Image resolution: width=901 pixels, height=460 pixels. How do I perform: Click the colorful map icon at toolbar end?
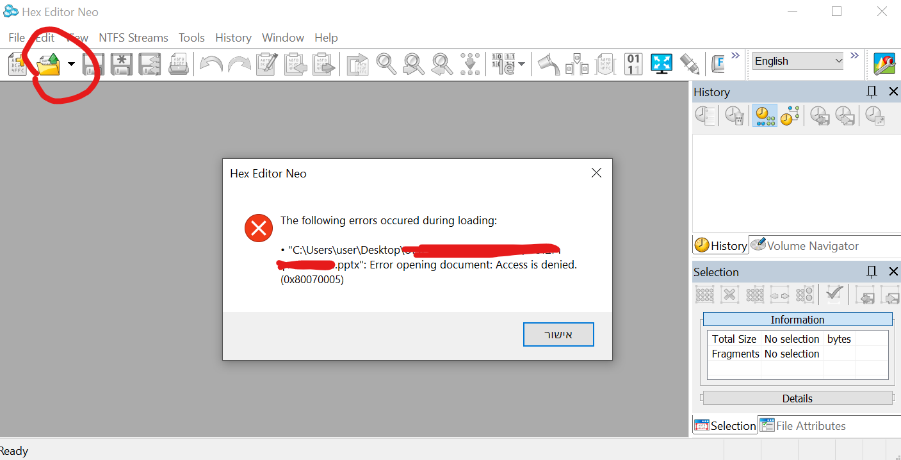[884, 64]
